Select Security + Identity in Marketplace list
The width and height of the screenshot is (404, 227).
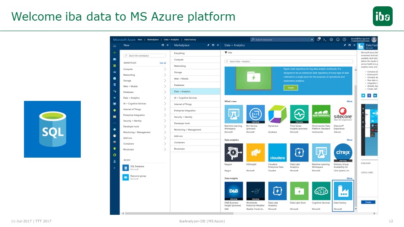click(x=195, y=117)
